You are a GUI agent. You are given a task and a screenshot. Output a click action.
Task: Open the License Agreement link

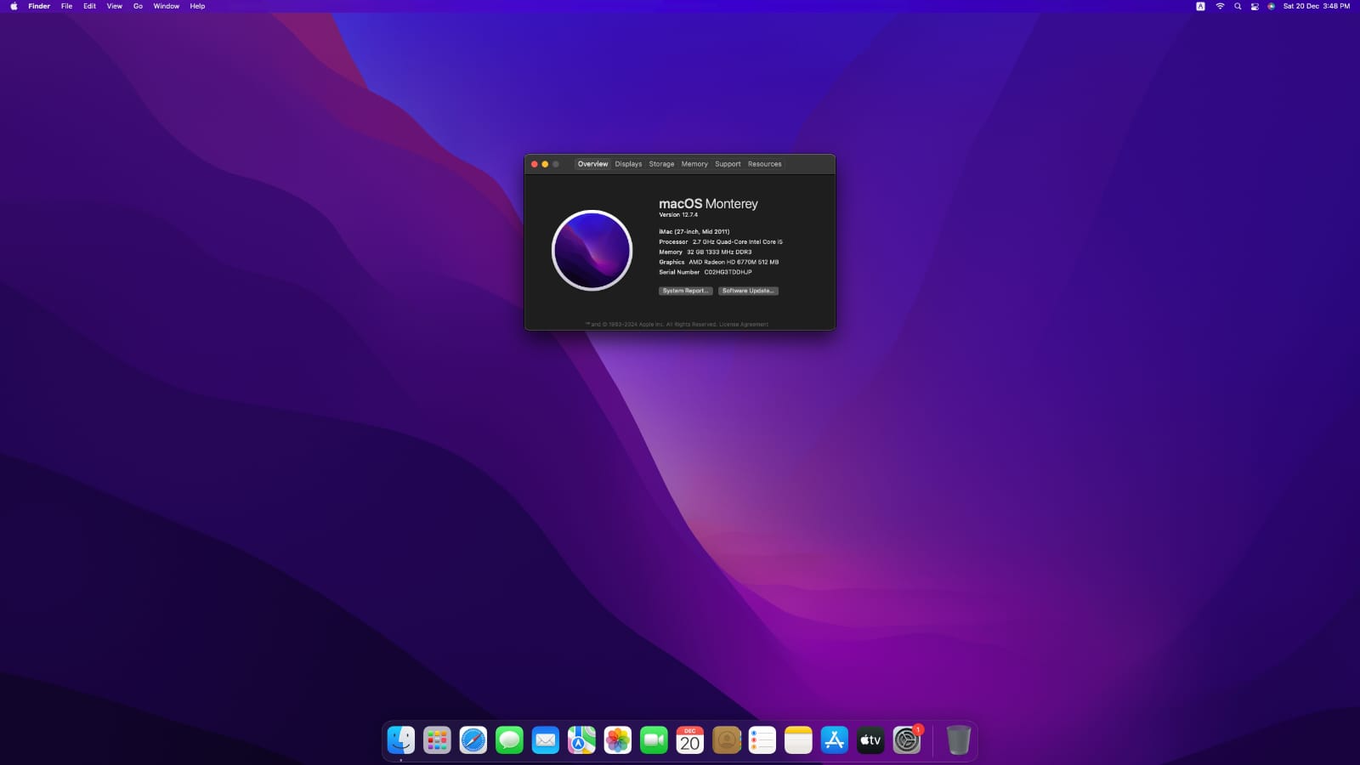point(744,324)
